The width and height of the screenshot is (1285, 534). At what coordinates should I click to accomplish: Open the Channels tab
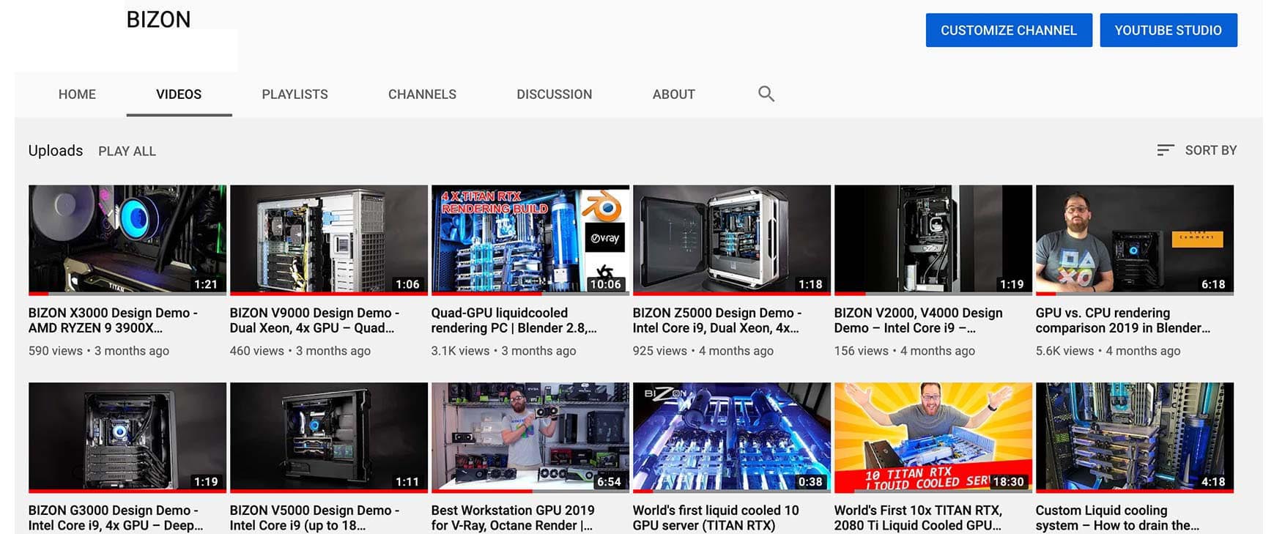coord(422,94)
